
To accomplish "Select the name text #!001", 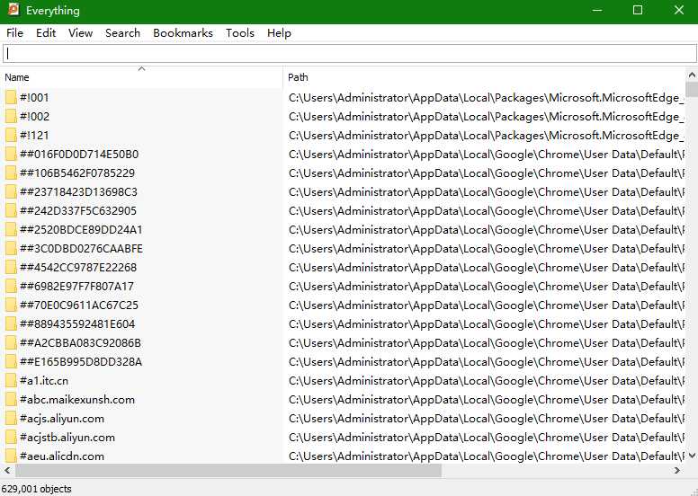I will pos(34,97).
